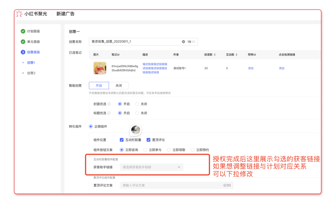Select the 立即参与 button text option
The image size is (335, 215).
[x=145, y=150]
